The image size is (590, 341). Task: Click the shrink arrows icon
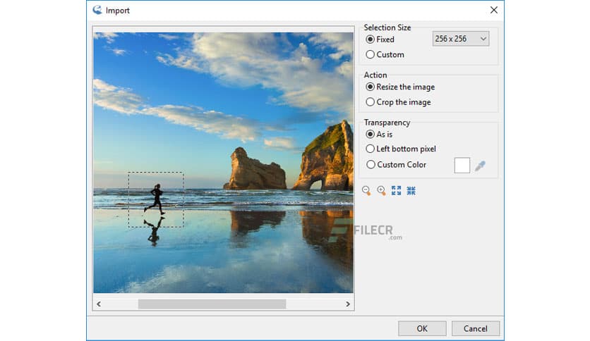point(411,190)
